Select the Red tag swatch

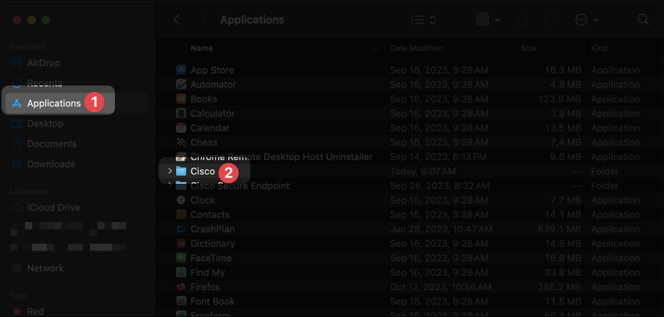(16, 311)
